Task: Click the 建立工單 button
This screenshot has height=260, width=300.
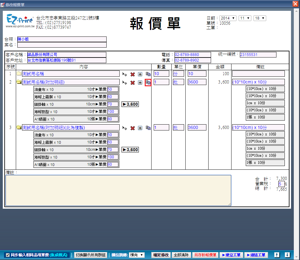Action: (231, 255)
